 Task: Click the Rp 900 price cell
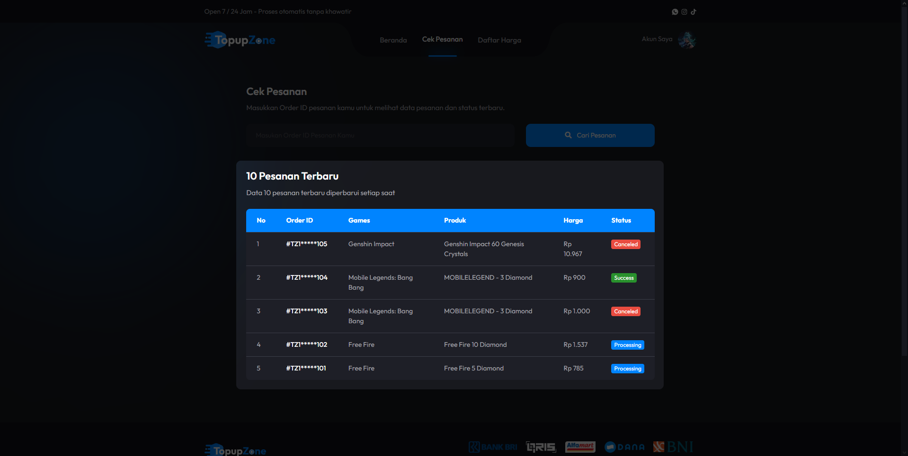point(574,278)
